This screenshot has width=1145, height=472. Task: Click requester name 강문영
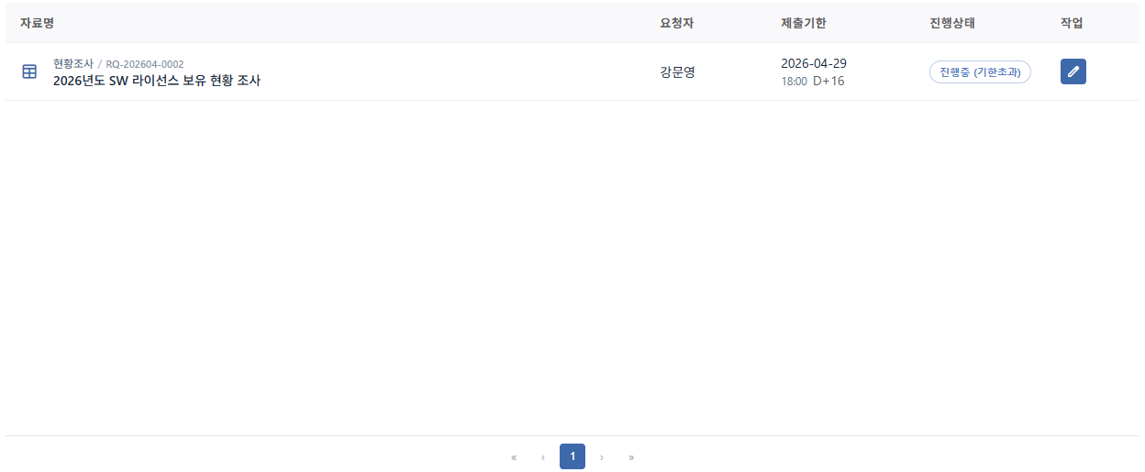click(x=678, y=71)
